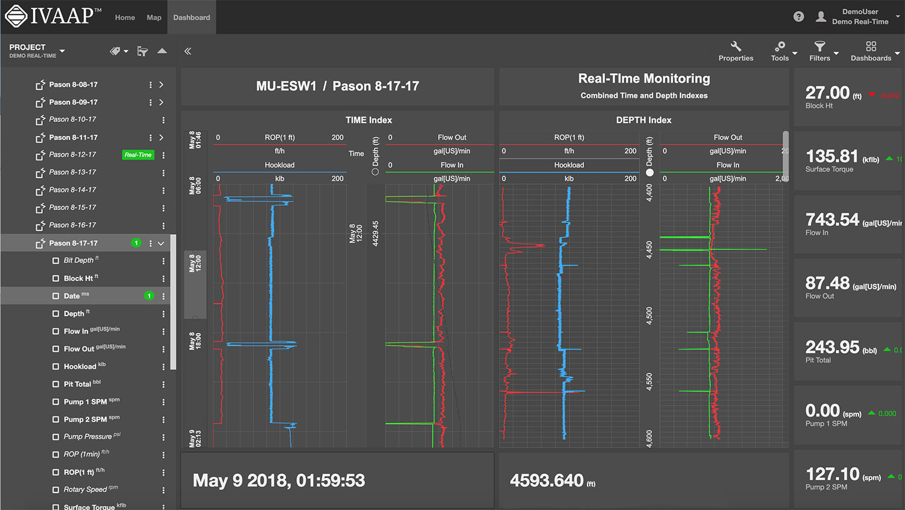Click the Pit Total value card
This screenshot has width=905, height=510.
click(849, 352)
